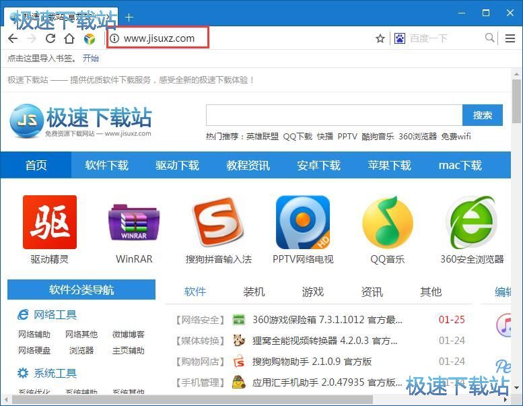Viewport: 523px width, 406px height.
Task: Click the Baidu paw search engine icon
Action: click(400, 38)
